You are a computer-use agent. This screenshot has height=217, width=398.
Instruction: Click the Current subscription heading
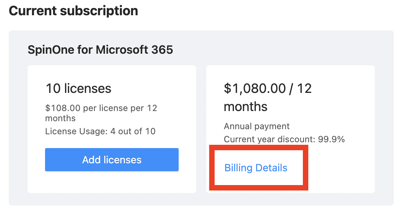pos(73,11)
